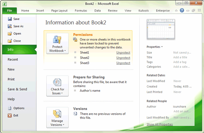Switch to the View tab

pyautogui.click(x=128, y=11)
